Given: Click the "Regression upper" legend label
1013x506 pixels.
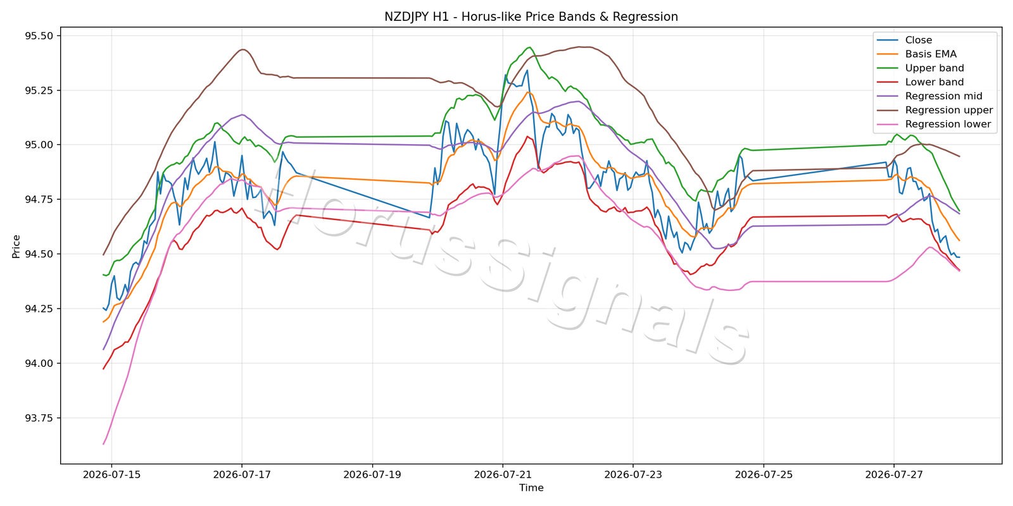Looking at the screenshot, I should [x=949, y=110].
